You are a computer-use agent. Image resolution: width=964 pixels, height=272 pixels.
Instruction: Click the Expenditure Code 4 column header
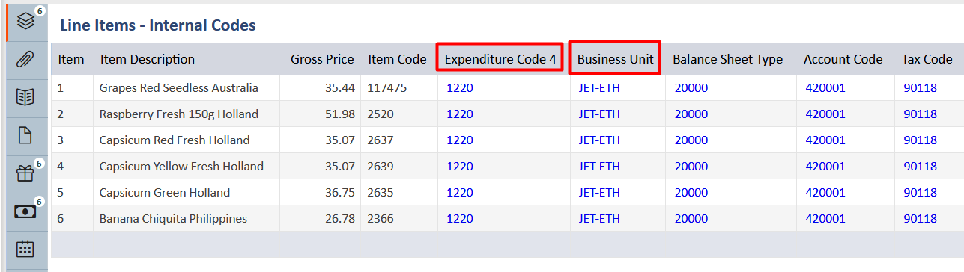point(500,59)
